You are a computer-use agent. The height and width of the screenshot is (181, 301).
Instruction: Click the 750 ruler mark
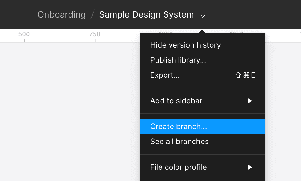coord(95,34)
